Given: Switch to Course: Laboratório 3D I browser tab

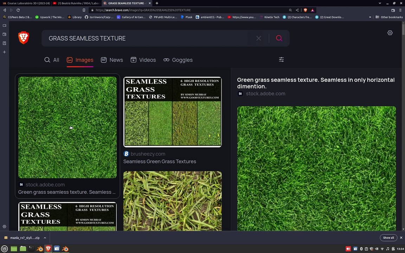Looking at the screenshot, I should click(26, 3).
